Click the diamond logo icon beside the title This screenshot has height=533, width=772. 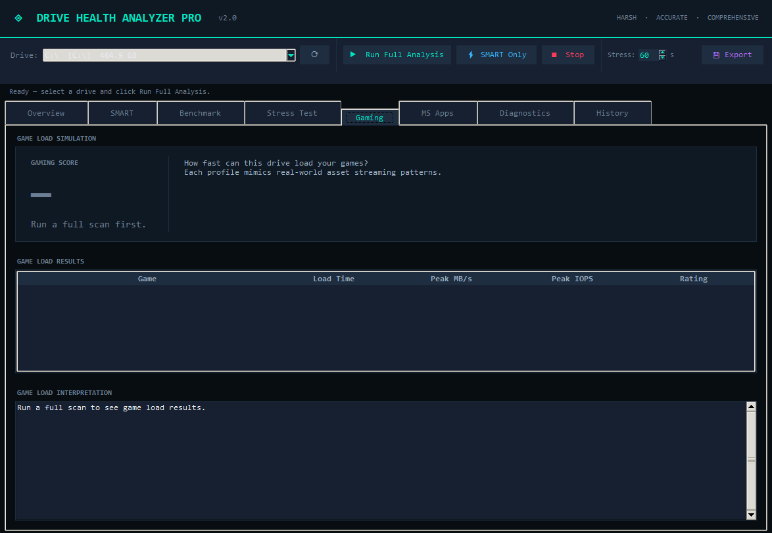point(18,18)
